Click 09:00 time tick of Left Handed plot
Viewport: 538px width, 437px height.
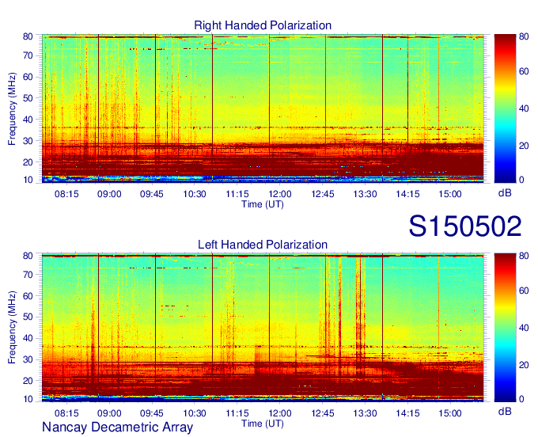click(109, 413)
